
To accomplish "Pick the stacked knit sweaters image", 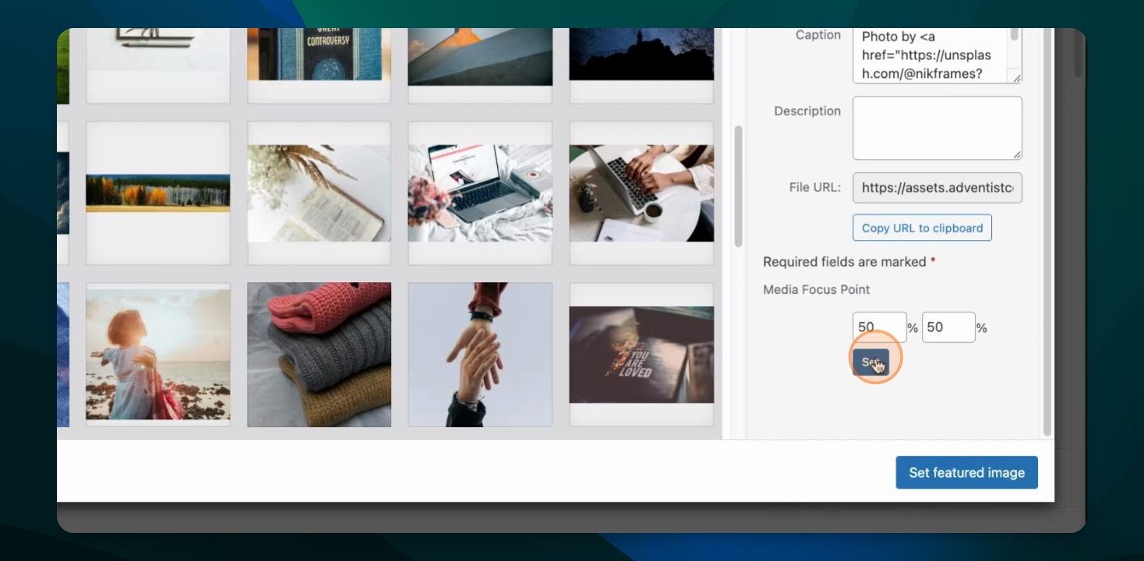I will click(x=319, y=355).
